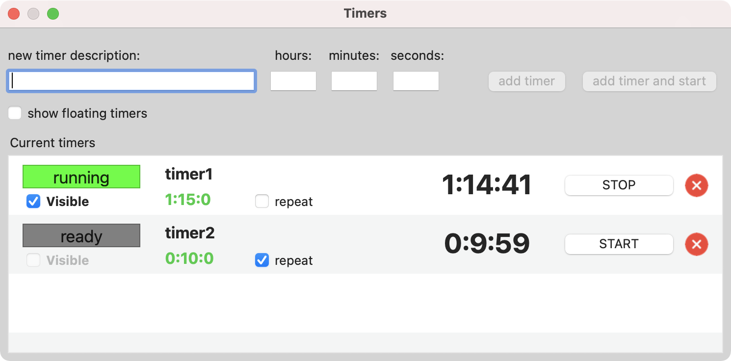
Task: Click the minutes input box
Action: (x=354, y=81)
